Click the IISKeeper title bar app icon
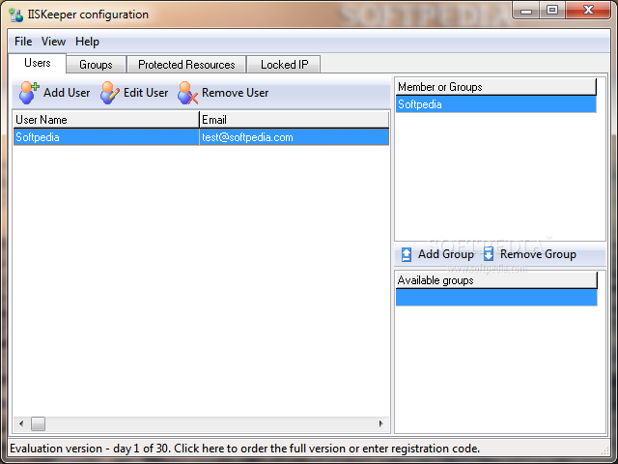The width and height of the screenshot is (618, 464). pyautogui.click(x=16, y=15)
